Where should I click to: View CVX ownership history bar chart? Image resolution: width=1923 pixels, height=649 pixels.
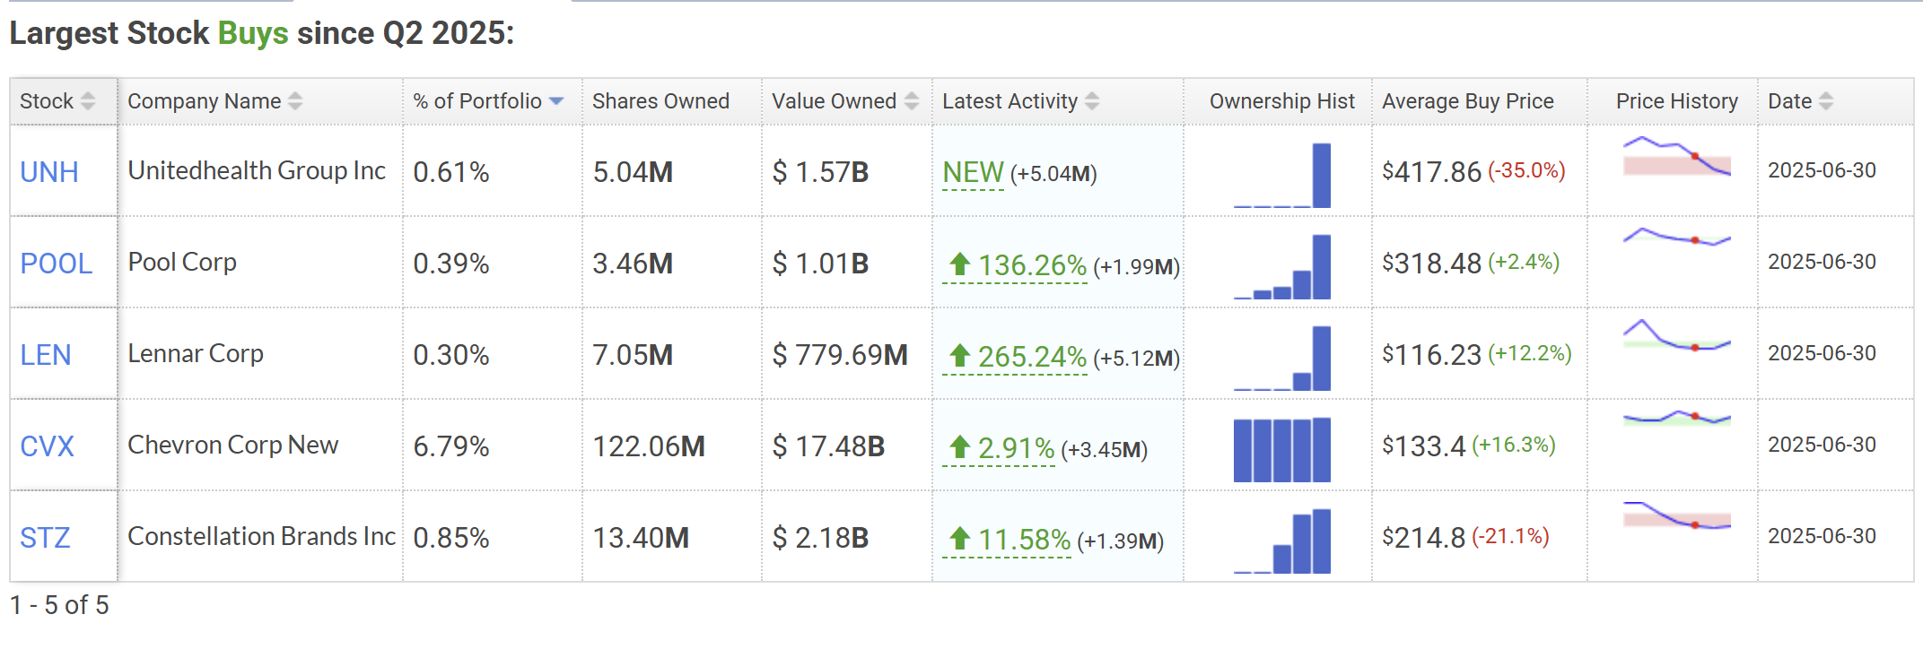tap(1282, 450)
